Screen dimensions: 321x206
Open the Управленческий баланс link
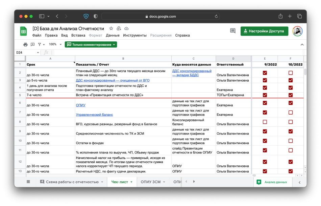[94, 115]
